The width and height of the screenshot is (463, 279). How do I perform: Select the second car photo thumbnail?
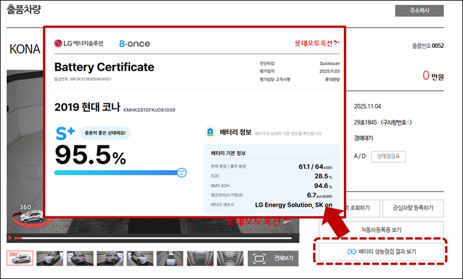50,258
